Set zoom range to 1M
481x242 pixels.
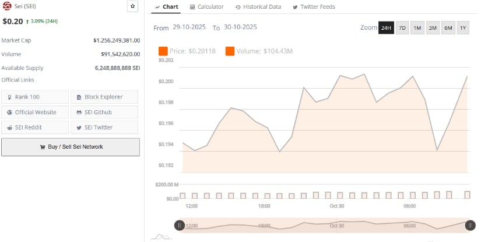(417, 28)
